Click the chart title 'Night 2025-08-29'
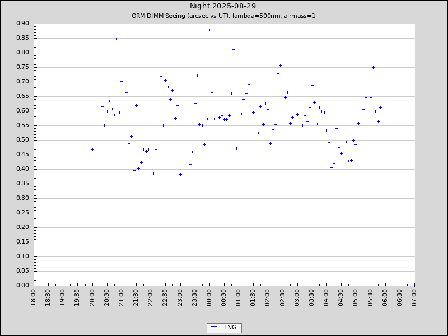Image resolution: width=448 pixels, height=336 pixels. 223,6
